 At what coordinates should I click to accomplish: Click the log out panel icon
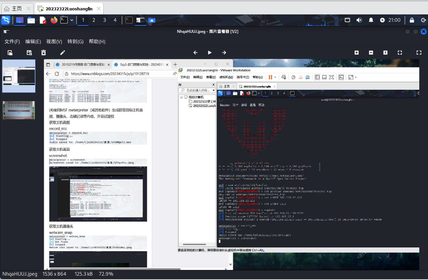(x=423, y=20)
